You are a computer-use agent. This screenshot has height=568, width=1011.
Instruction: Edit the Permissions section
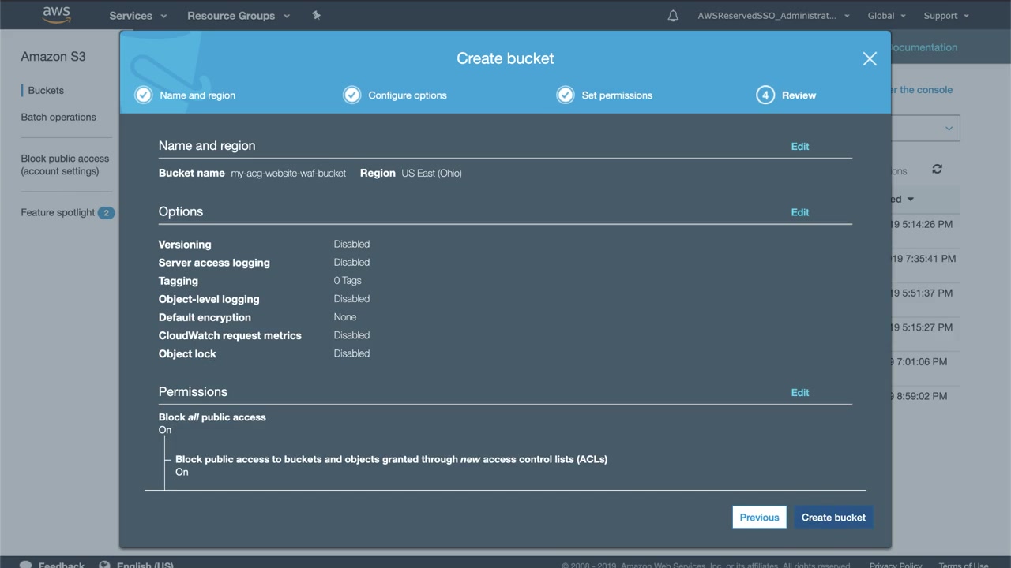800,393
